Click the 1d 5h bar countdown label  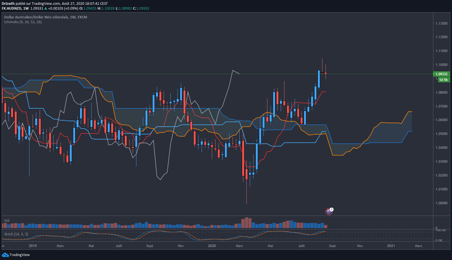(443, 80)
